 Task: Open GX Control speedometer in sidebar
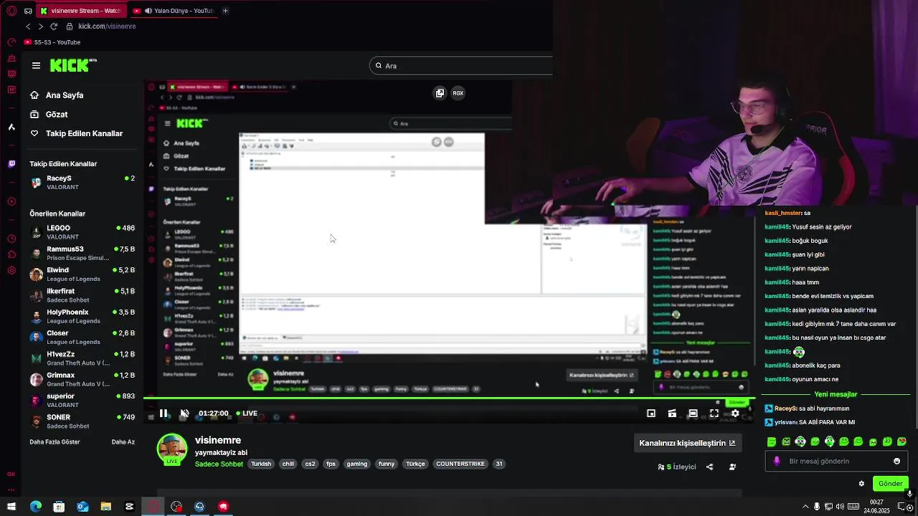point(11,42)
